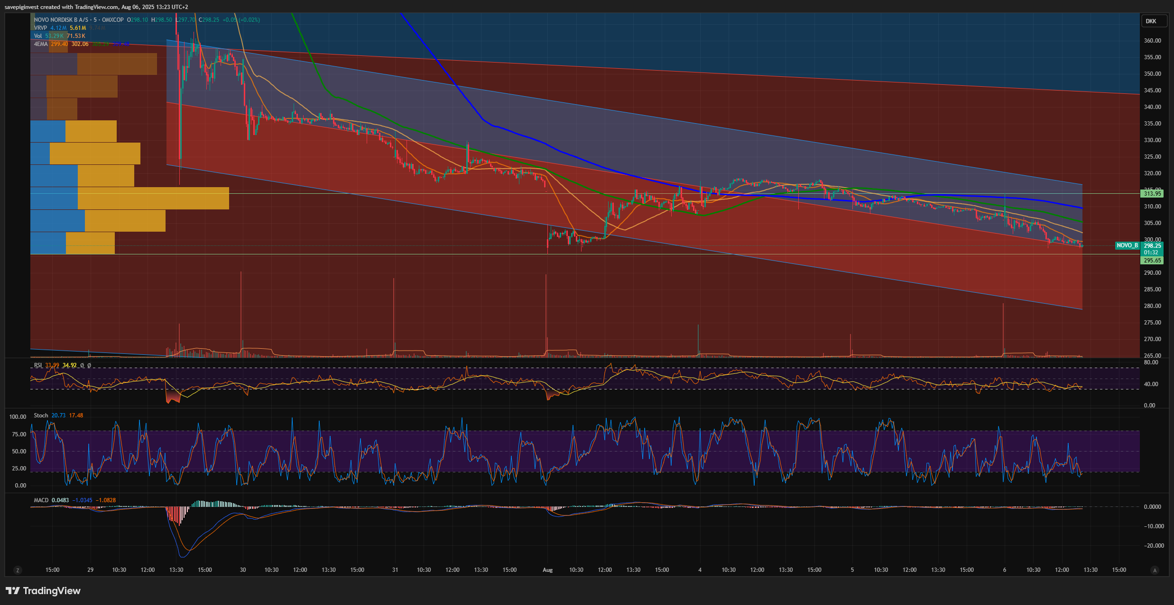Image resolution: width=1174 pixels, height=605 pixels.
Task: Click the 29 date label on time axis
Action: 91,570
